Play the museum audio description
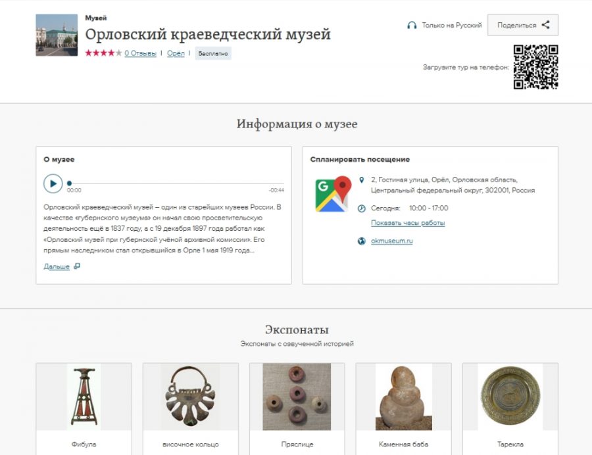The image size is (592, 455). click(53, 183)
